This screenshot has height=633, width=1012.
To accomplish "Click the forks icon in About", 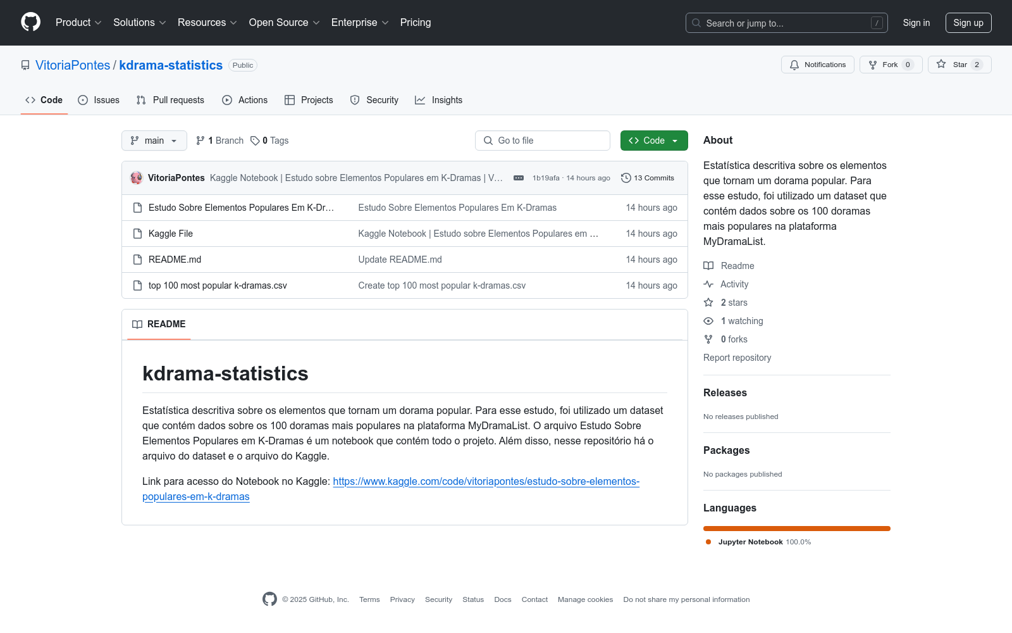I will click(708, 339).
